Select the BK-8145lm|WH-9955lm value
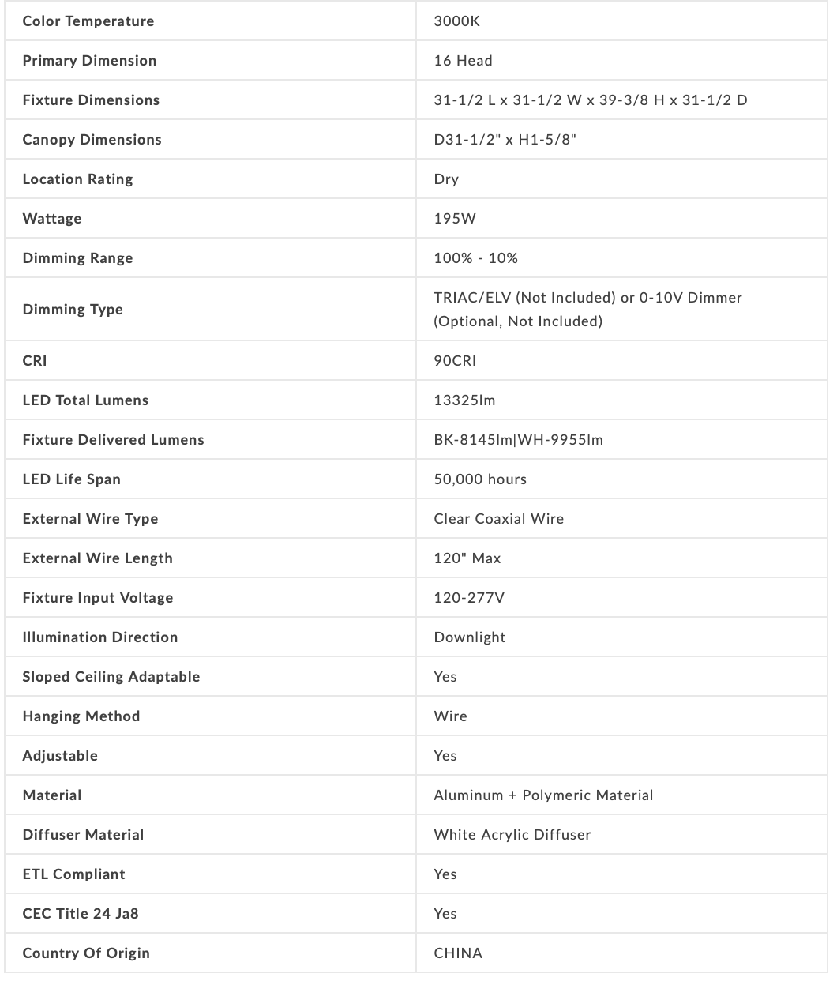This screenshot has width=837, height=981. [x=518, y=440]
